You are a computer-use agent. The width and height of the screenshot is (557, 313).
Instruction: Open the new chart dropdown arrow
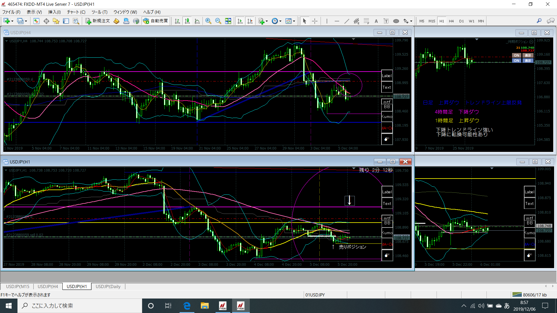[12, 21]
